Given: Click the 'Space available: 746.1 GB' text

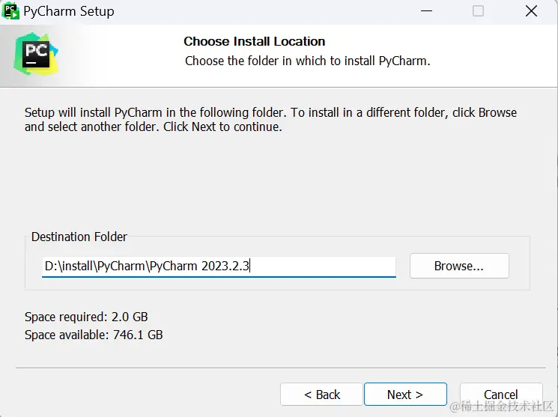Looking at the screenshot, I should tap(94, 335).
